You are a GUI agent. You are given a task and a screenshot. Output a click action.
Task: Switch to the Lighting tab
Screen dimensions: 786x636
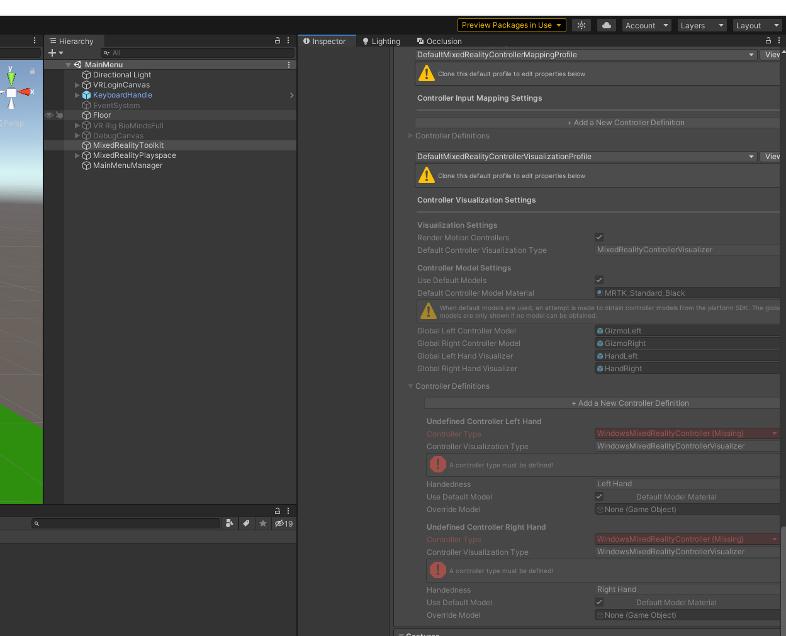tap(381, 41)
